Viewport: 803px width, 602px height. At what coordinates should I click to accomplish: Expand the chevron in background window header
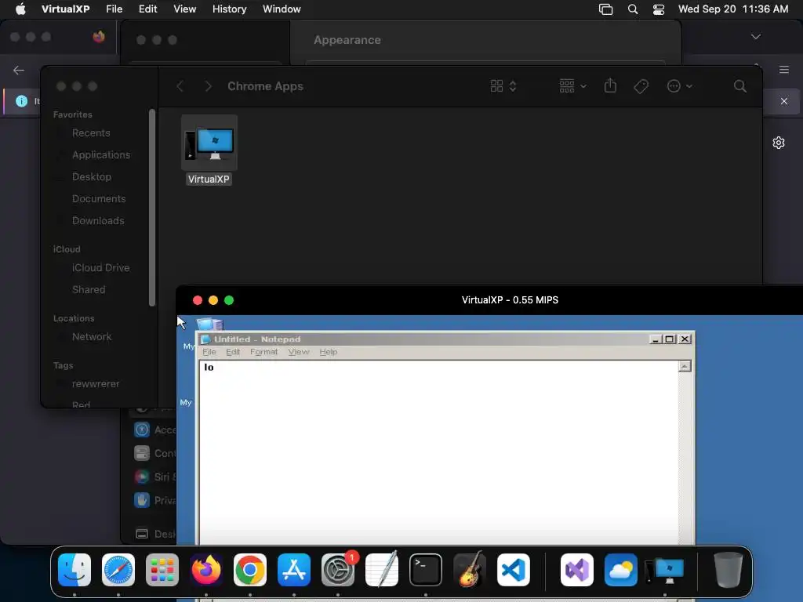point(756,36)
